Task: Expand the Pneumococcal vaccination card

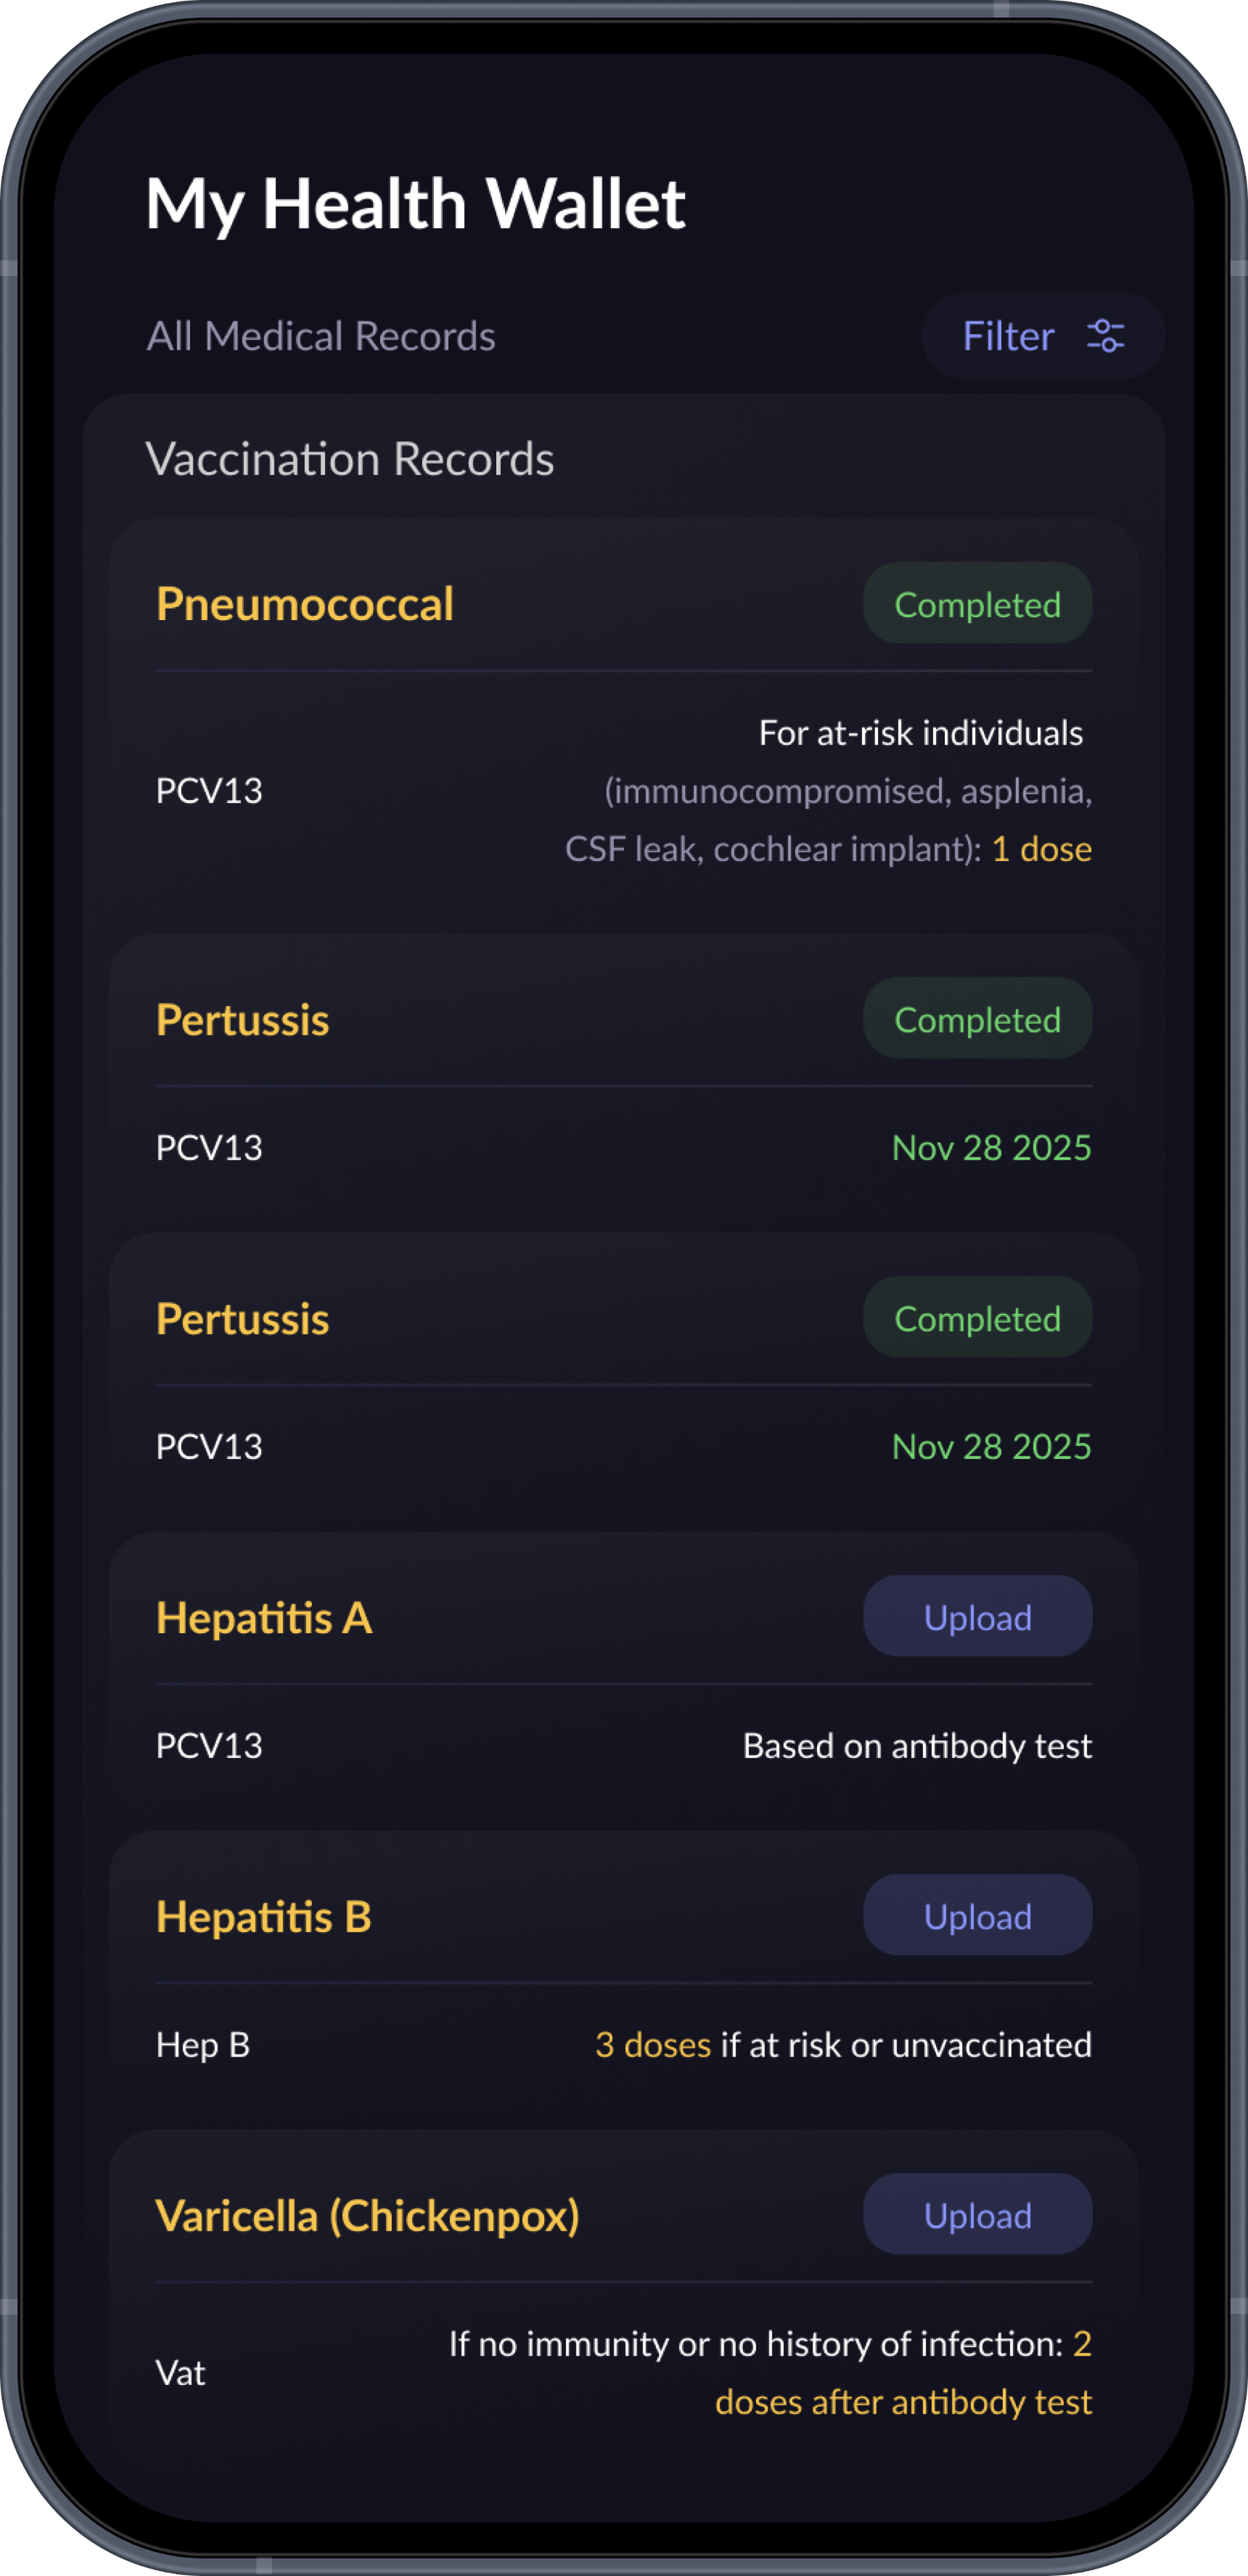Action: pos(306,603)
